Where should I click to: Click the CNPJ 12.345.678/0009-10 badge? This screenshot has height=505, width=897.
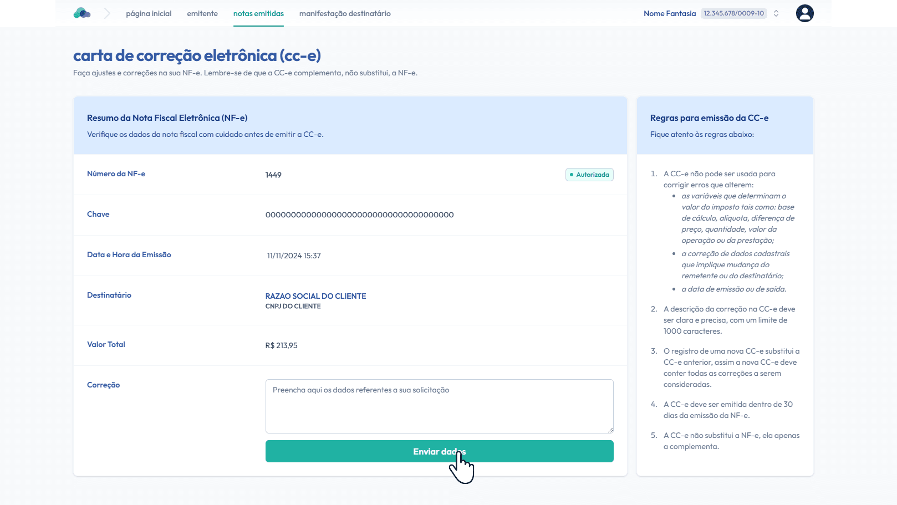733,13
